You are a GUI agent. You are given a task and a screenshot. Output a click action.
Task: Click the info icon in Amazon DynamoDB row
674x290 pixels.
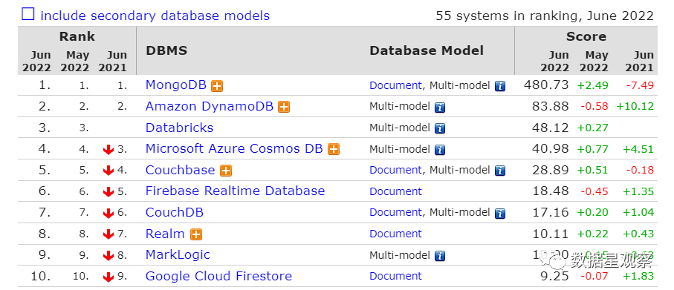coord(440,108)
